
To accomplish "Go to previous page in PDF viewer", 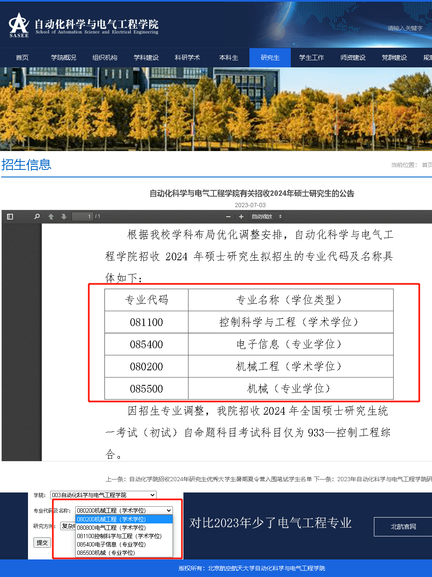I will tap(51, 217).
